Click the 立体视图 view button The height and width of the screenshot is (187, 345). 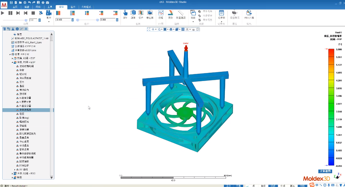[x=325, y=171]
